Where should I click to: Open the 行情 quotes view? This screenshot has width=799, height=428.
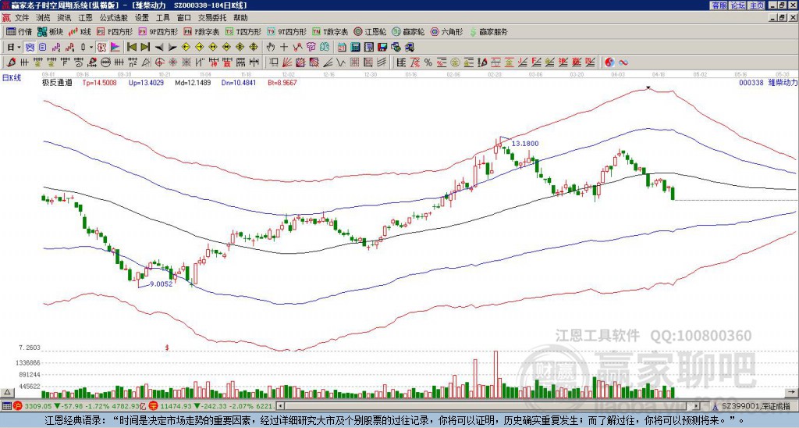[20, 31]
